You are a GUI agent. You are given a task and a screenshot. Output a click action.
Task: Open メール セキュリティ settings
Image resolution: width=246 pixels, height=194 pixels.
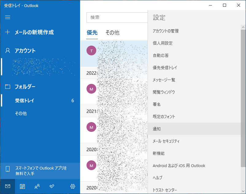click(x=166, y=141)
